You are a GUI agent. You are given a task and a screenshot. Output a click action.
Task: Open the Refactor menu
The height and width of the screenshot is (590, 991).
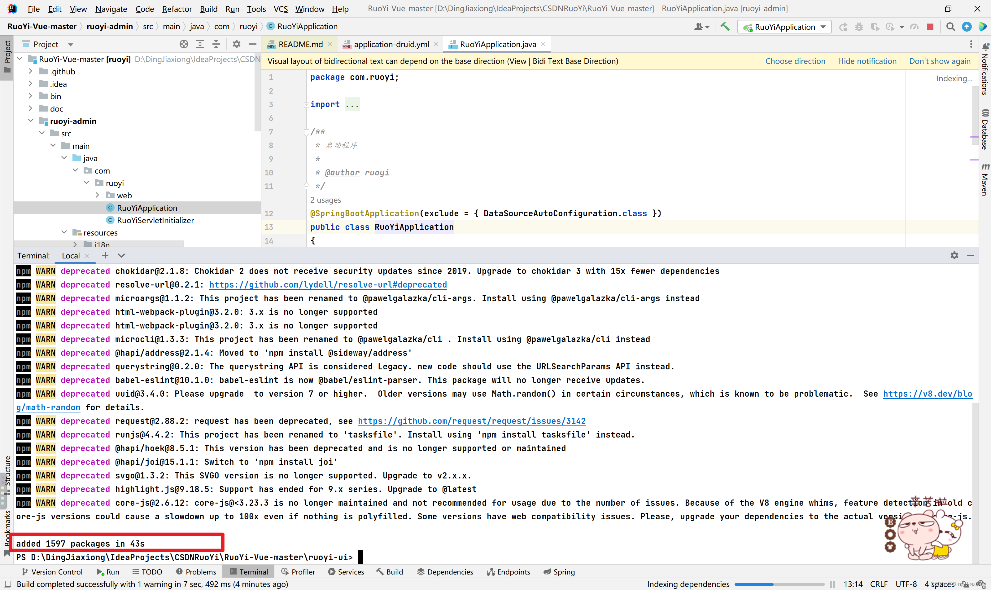177,9
